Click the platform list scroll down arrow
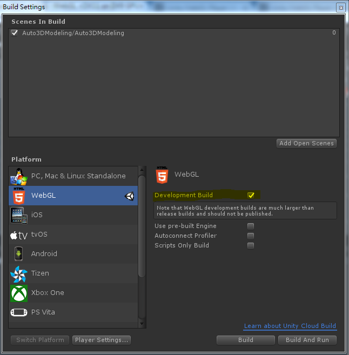Screen dimensions: 349x355 tap(142, 324)
